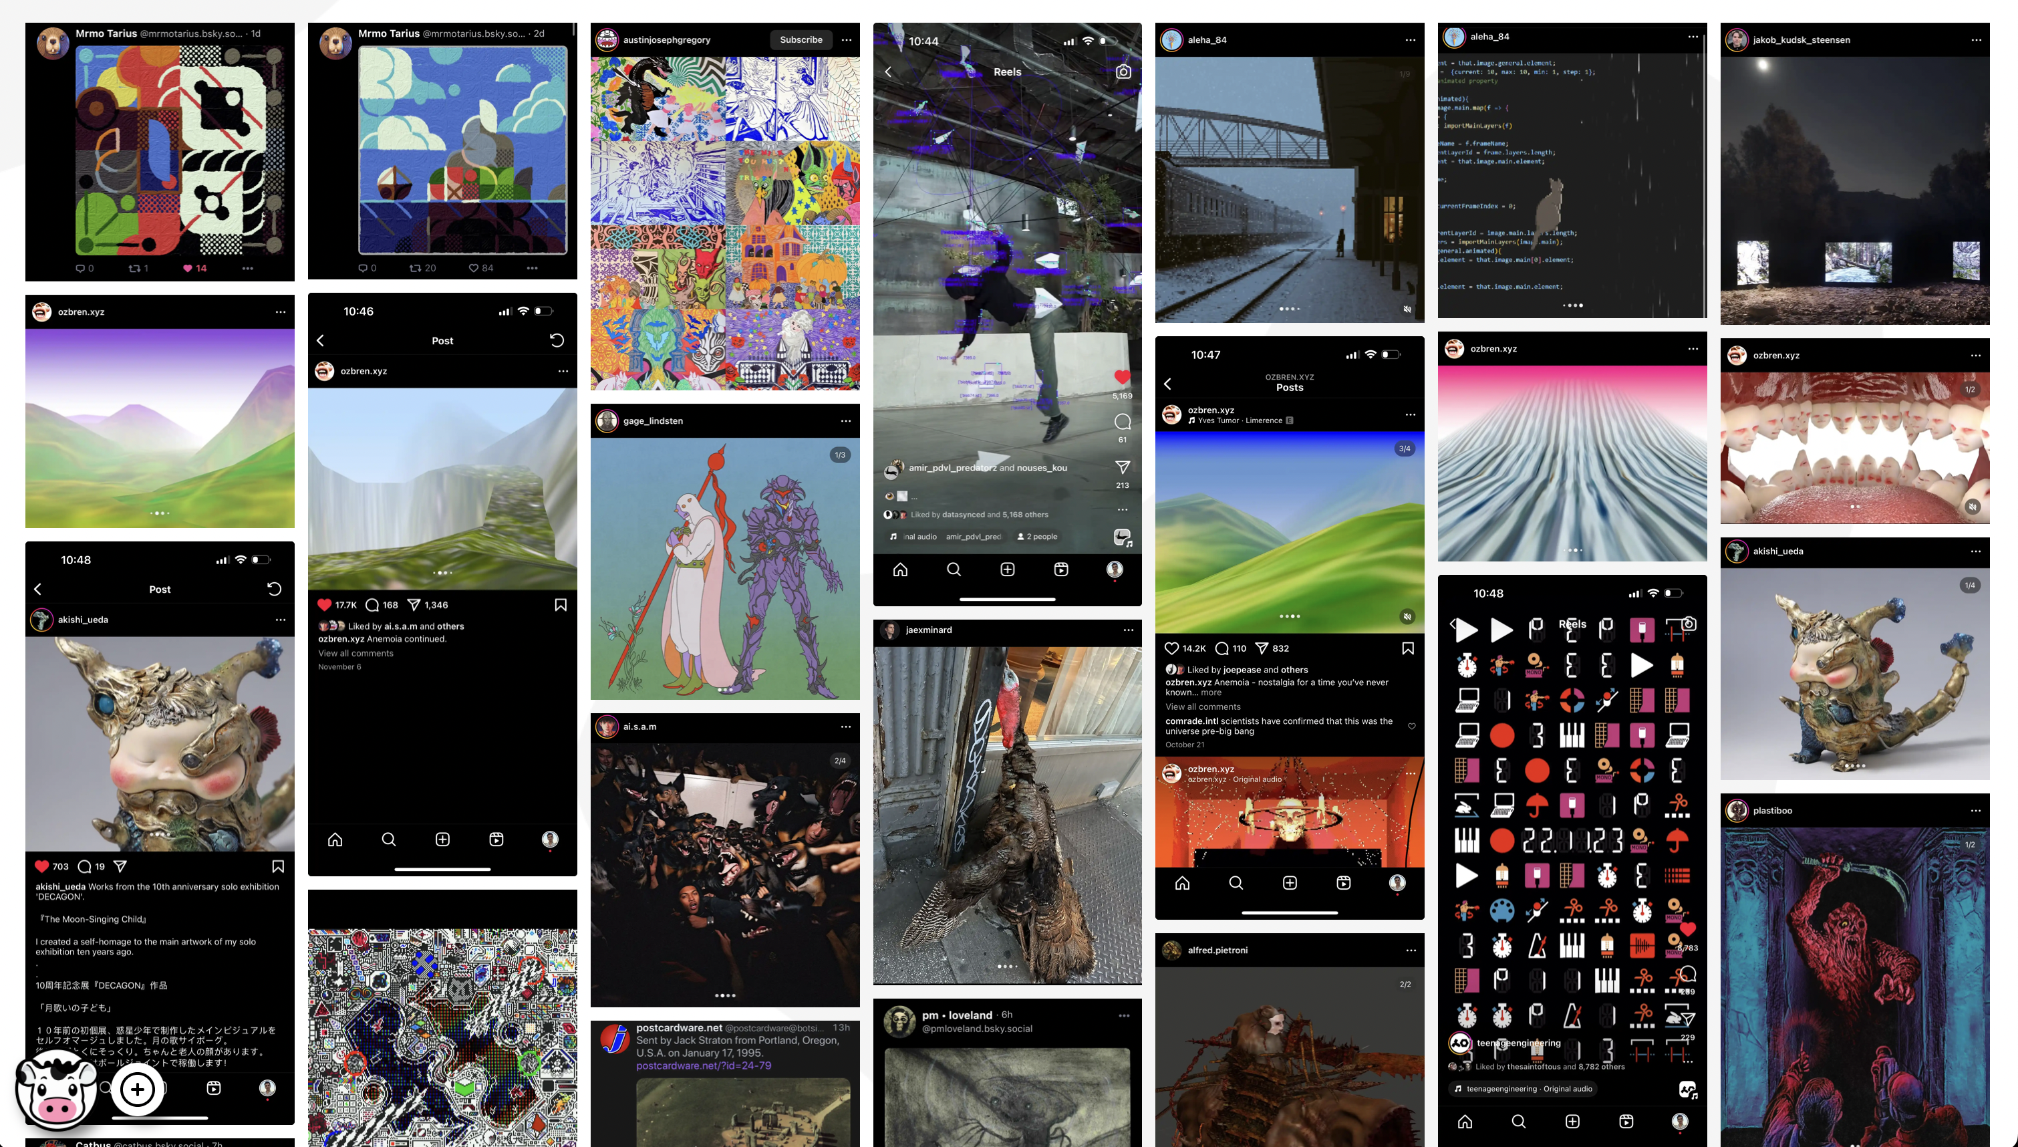Go back in the 10:47 Posts screen
This screenshot has width=2018, height=1147.
point(1167,384)
